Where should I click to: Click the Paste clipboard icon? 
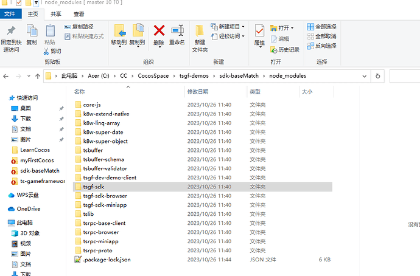tap(50, 31)
